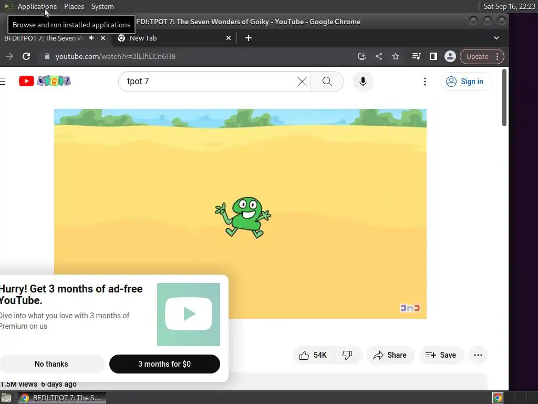This screenshot has height=404, width=538.
Task: Click the Chrome icon in the bottom-right panel
Action: (x=498, y=398)
